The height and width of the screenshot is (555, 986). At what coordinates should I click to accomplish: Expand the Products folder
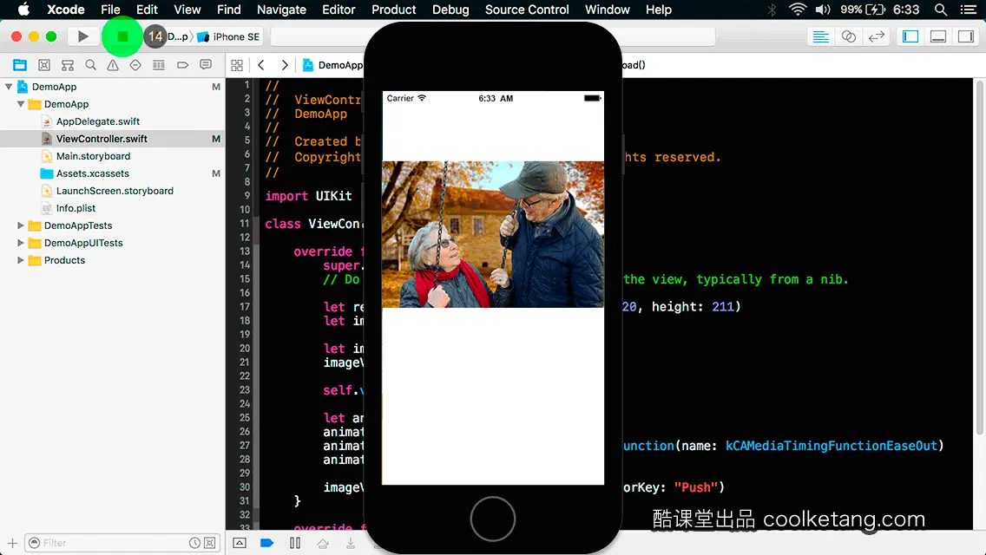tap(21, 259)
